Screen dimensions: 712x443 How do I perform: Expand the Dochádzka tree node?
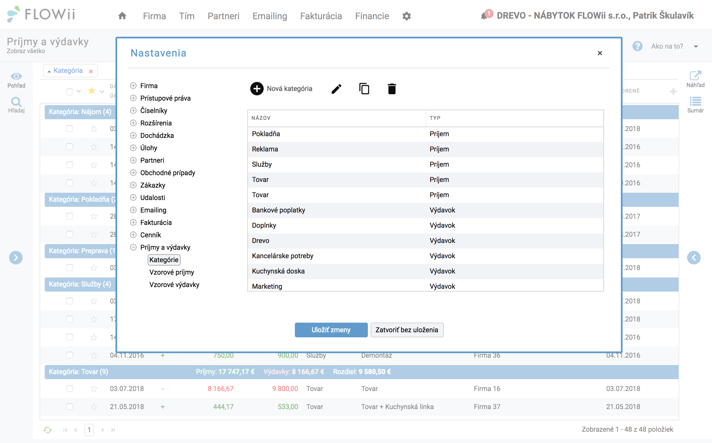pos(133,135)
